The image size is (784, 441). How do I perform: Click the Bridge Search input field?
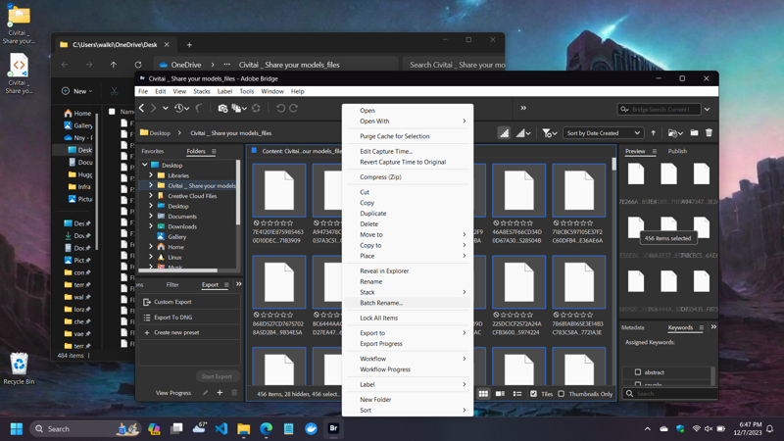click(660, 110)
